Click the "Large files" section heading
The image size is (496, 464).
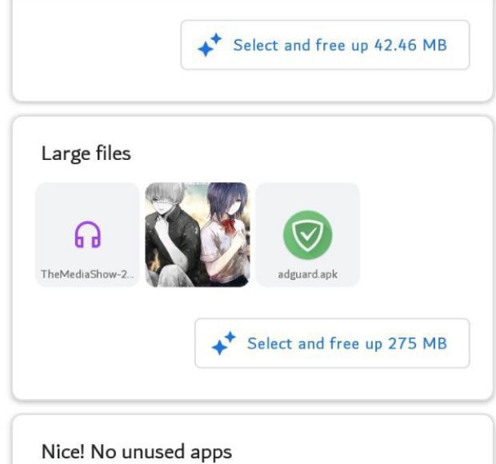pos(86,154)
